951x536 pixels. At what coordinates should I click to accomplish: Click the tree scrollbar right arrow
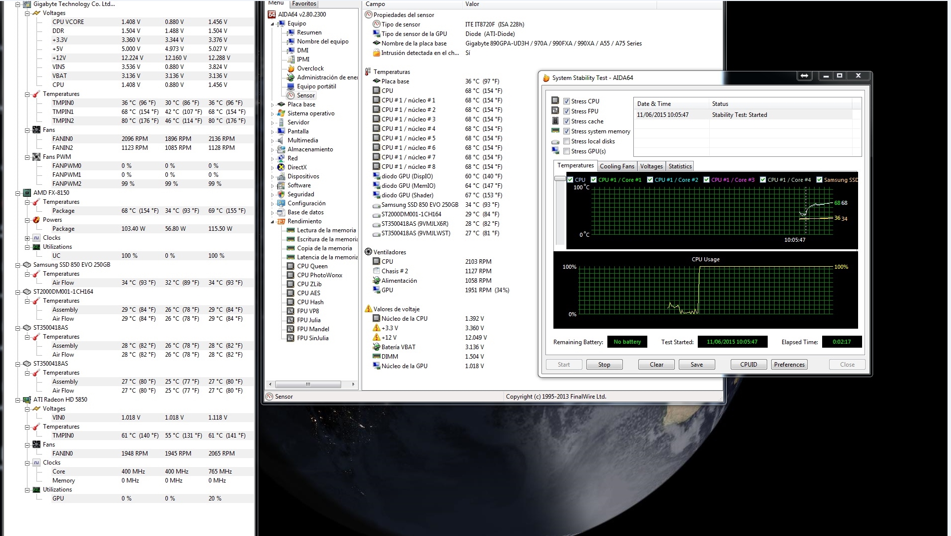pyautogui.click(x=353, y=385)
